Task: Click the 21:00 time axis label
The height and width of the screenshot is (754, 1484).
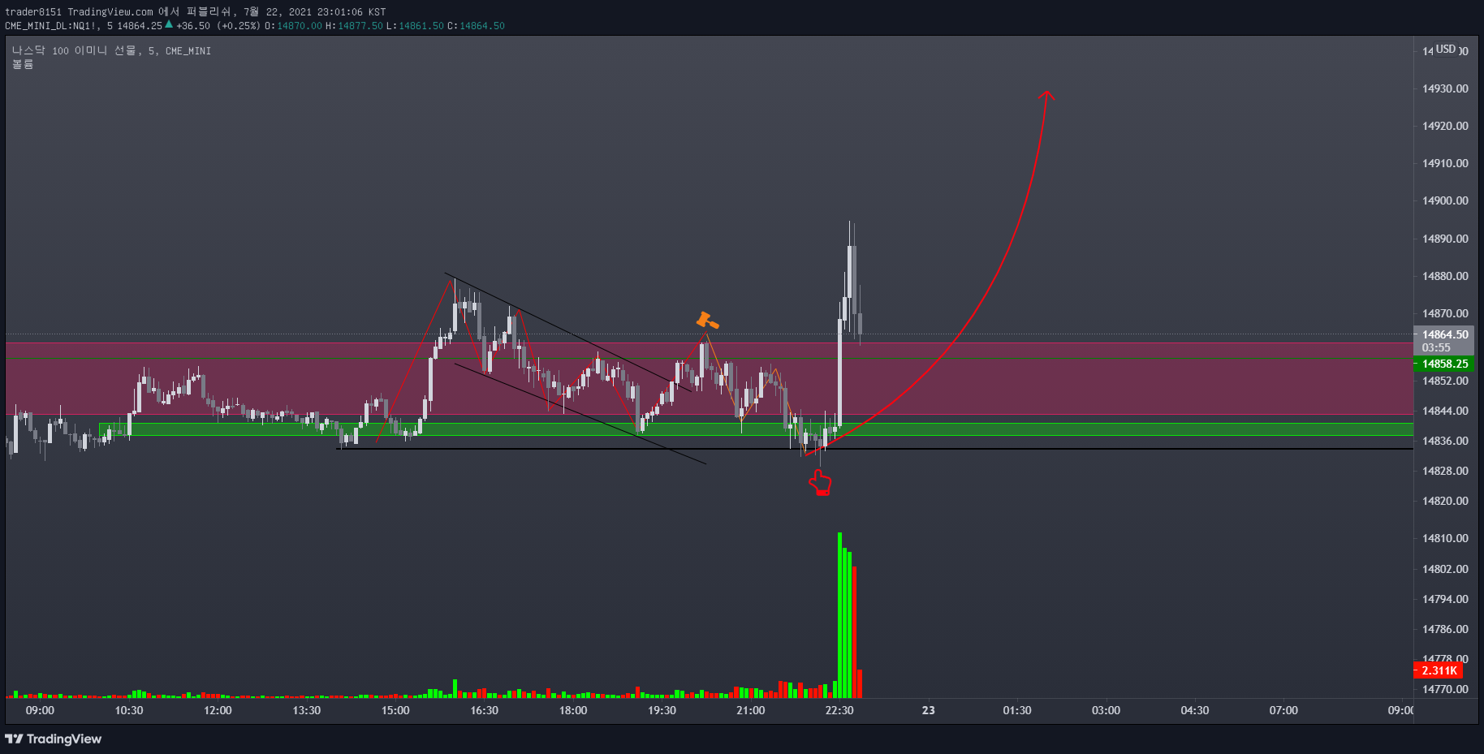Action: tap(750, 710)
